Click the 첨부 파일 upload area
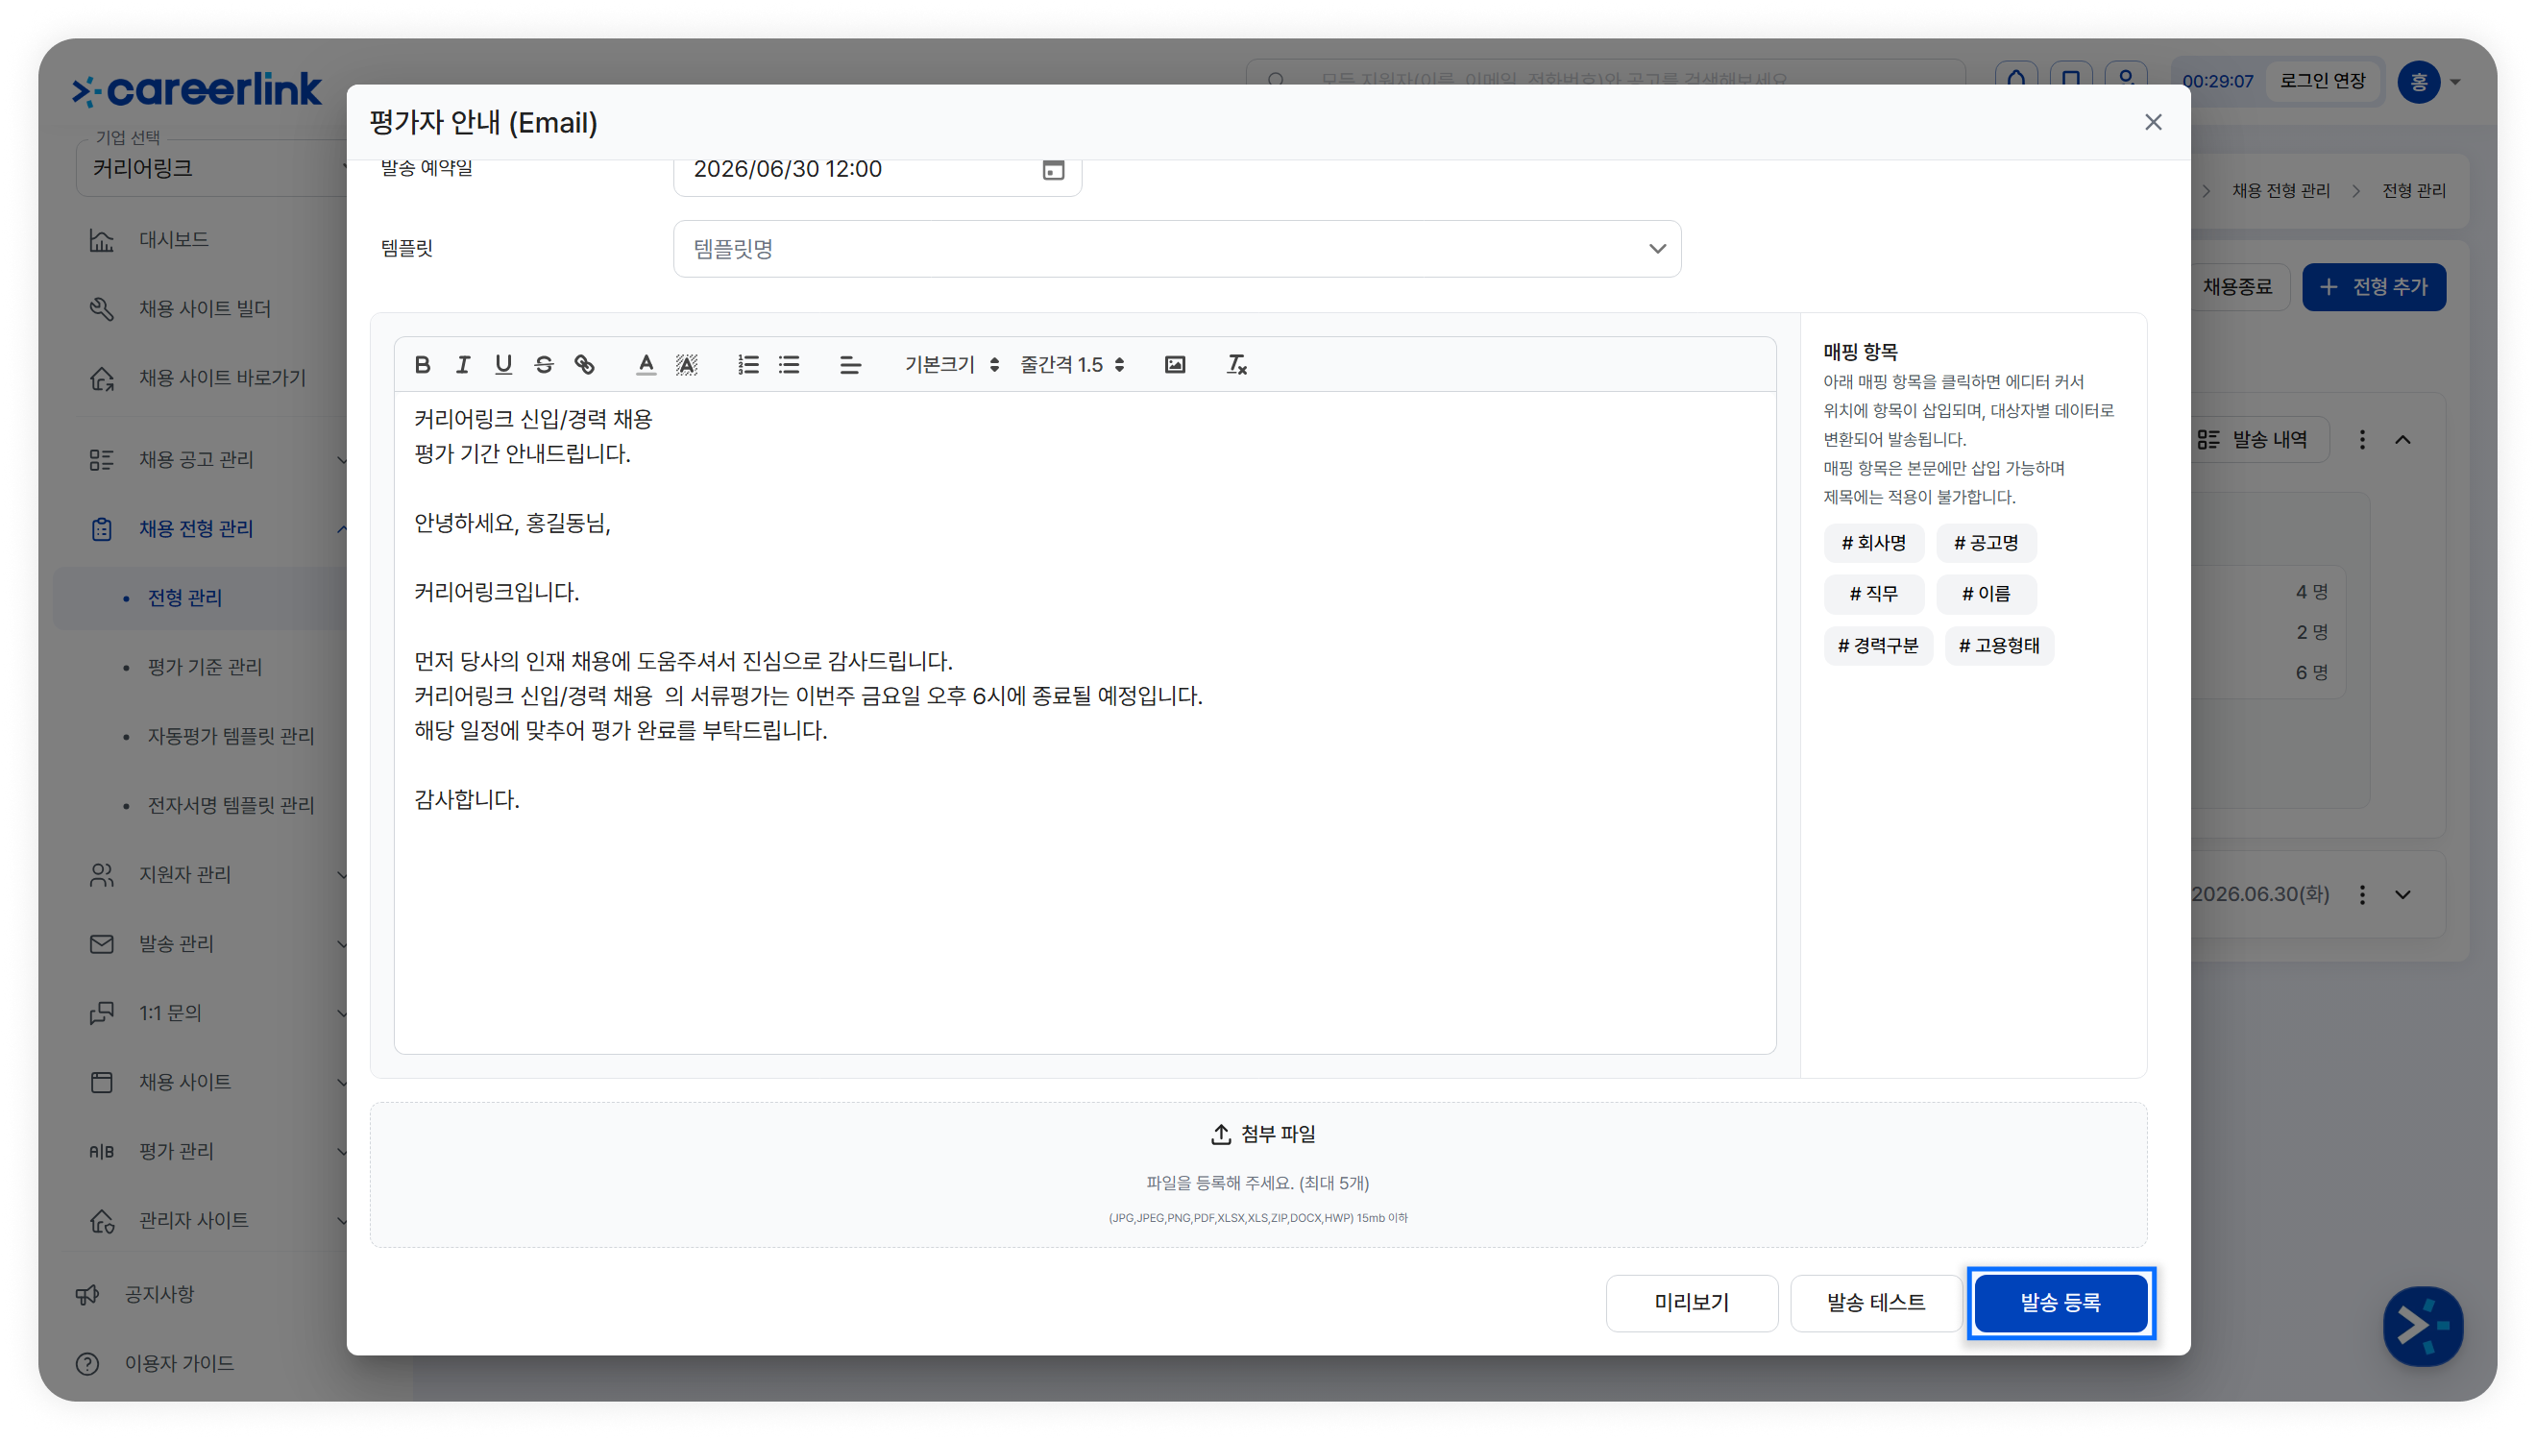 coord(1257,1175)
